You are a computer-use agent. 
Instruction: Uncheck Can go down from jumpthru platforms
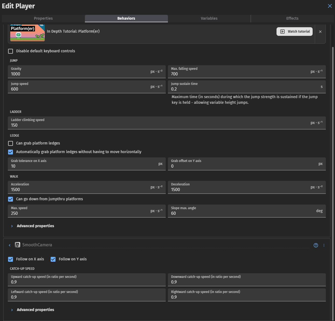pyautogui.click(x=11, y=199)
